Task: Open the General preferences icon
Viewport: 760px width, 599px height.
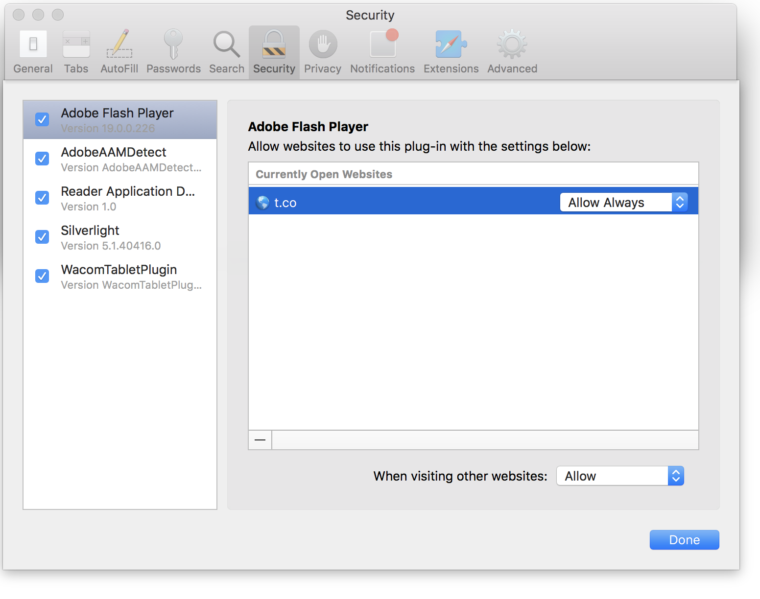Action: pyautogui.click(x=33, y=44)
